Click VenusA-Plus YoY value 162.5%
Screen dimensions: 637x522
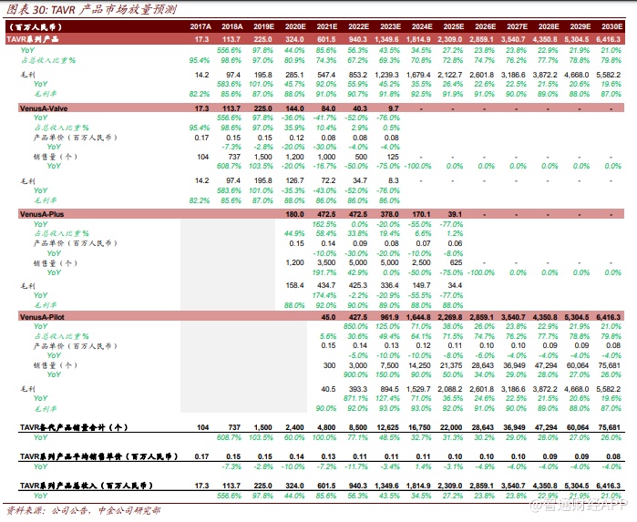(324, 224)
